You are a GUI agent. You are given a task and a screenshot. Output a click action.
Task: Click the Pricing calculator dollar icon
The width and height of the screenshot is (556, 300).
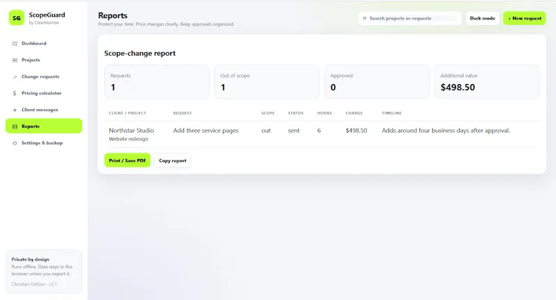(15, 93)
